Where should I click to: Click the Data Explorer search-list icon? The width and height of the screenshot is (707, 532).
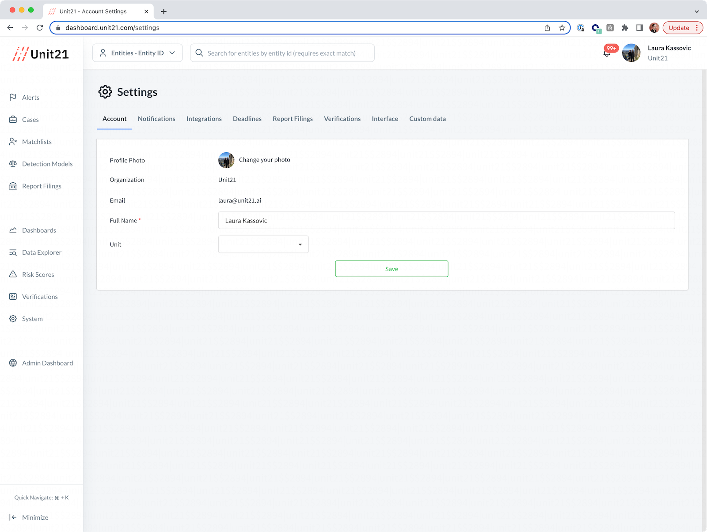(13, 252)
